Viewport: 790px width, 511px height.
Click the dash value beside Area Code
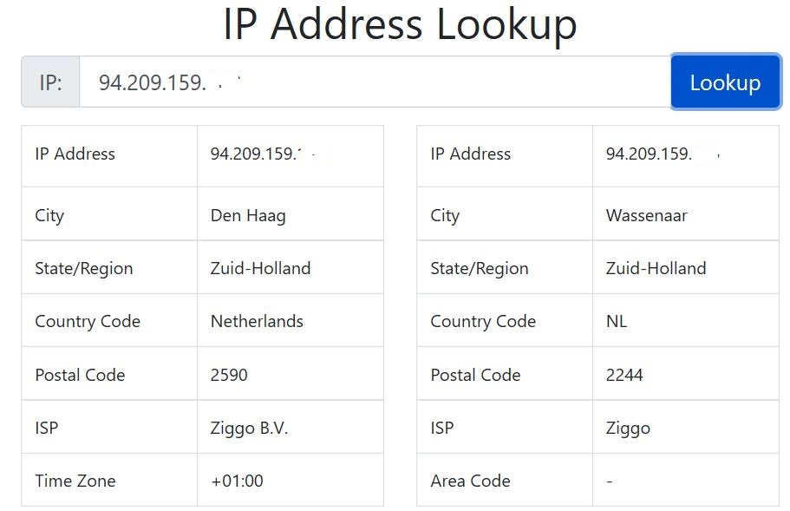(610, 481)
